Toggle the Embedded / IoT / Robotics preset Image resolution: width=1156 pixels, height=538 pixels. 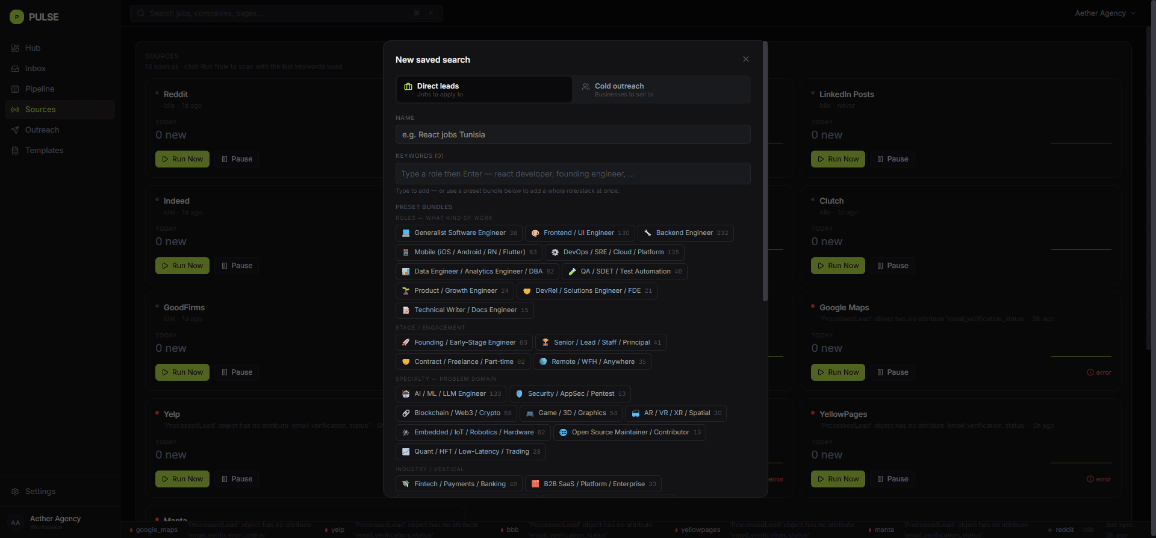coord(473,433)
